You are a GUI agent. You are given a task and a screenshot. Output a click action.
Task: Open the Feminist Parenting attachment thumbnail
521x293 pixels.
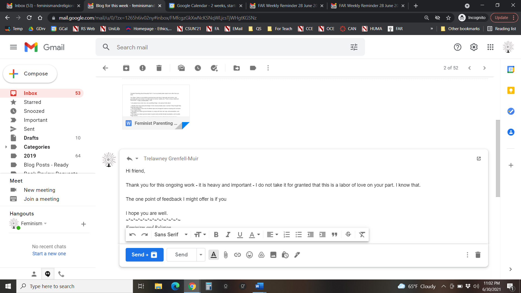pos(156,107)
